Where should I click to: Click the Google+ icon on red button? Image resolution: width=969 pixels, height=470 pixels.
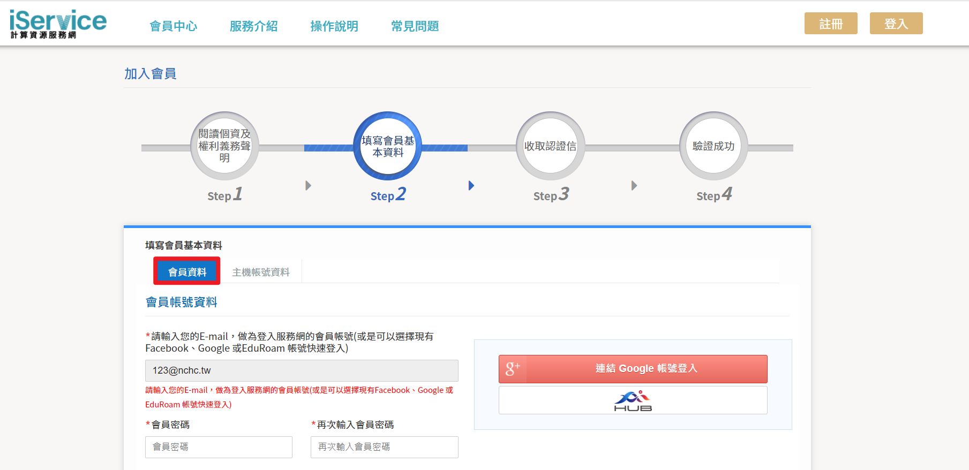coord(513,369)
